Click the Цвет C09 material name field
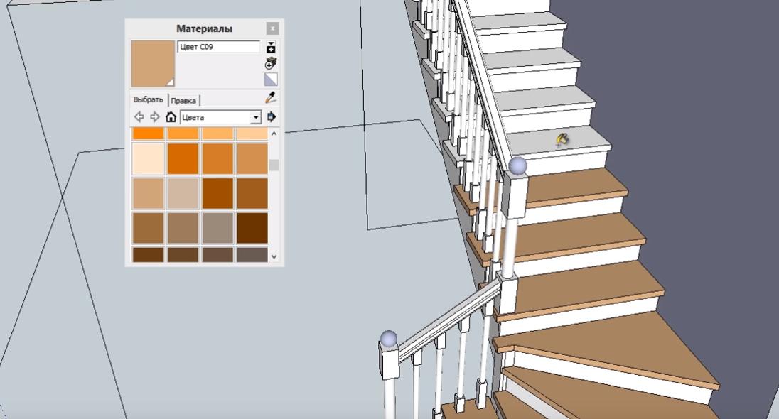779x419 pixels. 218,47
